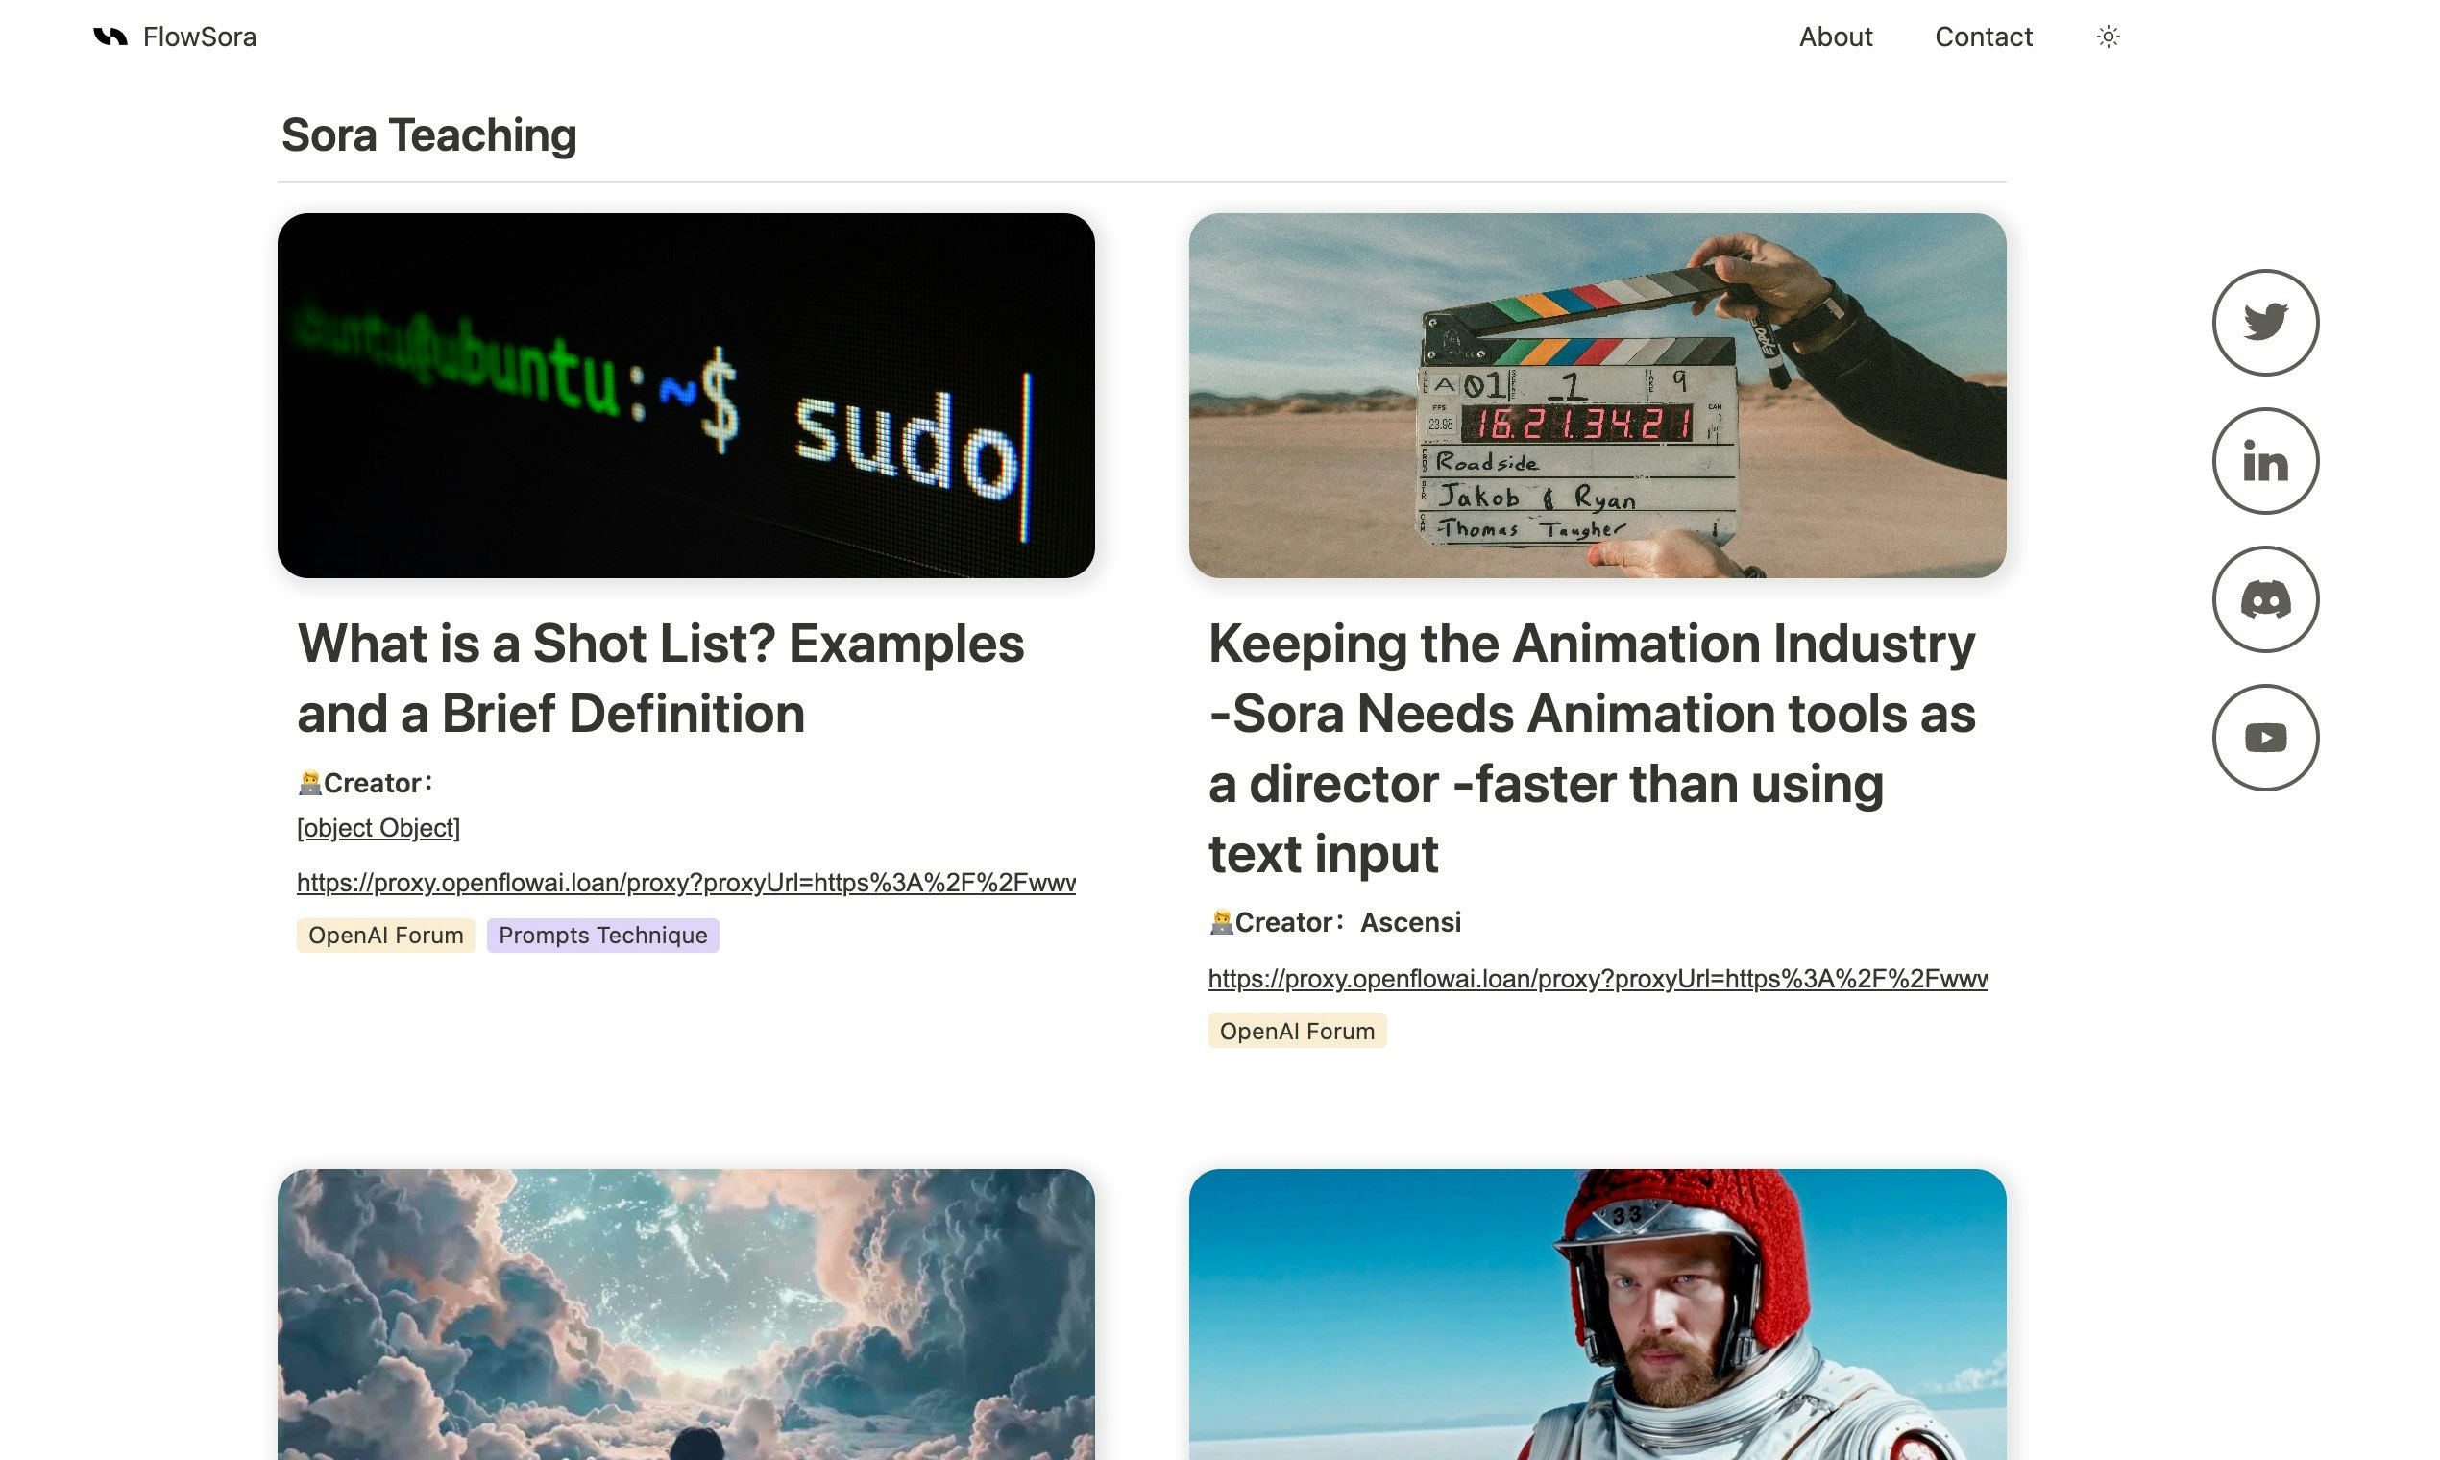Click the FlowSora logo icon
2440x1460 pixels.
coord(110,37)
